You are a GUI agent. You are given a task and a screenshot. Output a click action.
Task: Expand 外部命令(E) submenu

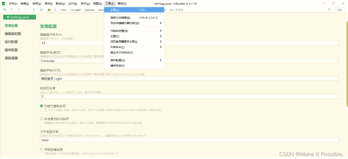(134, 47)
